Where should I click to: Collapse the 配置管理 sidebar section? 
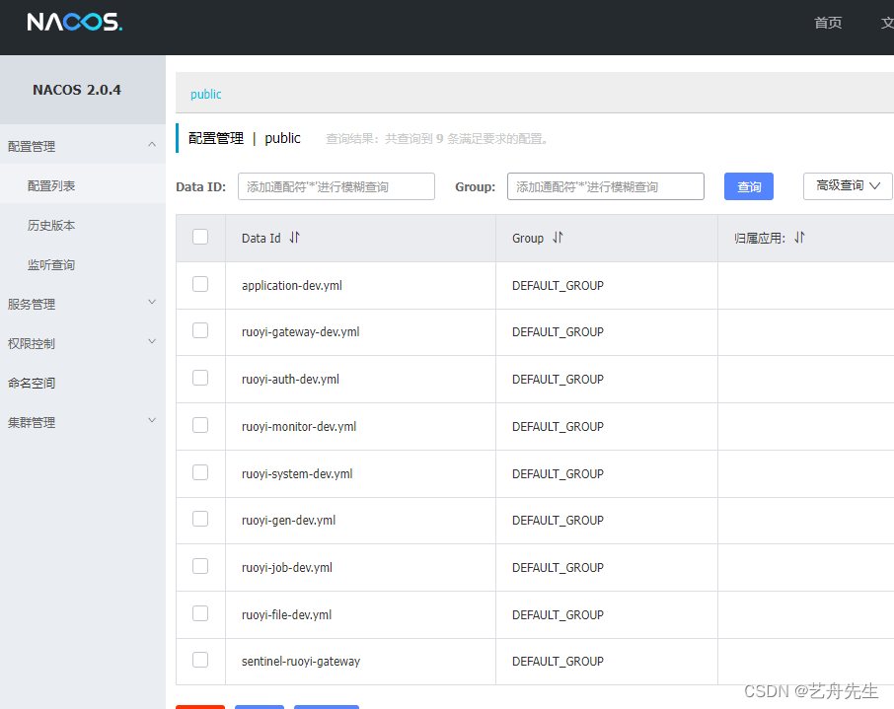point(83,145)
